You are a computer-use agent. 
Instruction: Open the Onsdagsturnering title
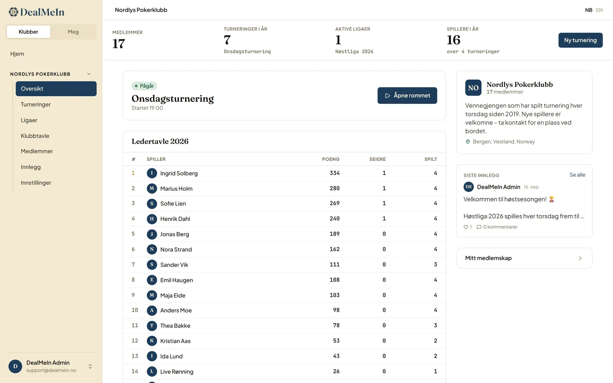[173, 98]
